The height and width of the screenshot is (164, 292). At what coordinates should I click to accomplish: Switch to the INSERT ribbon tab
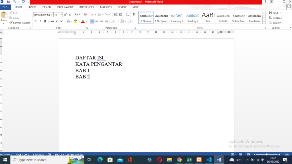coord(32,7)
